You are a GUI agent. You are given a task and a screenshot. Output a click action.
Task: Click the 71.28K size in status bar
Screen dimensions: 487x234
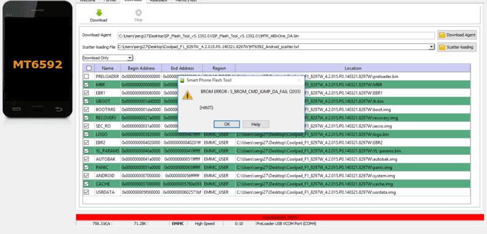[140, 224]
